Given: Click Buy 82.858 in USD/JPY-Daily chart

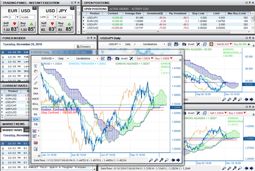Looking at the screenshot, I should pos(242,44).
